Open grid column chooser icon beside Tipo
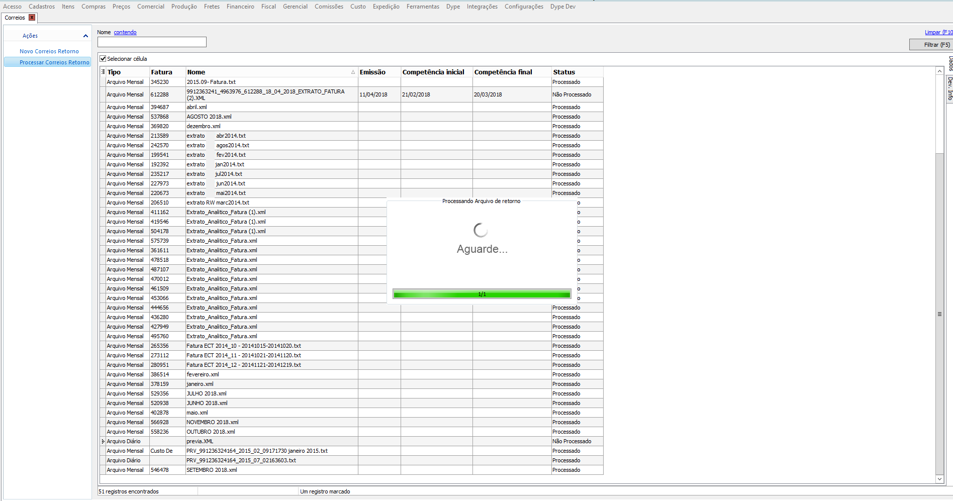Viewport: 953px width, 501px height. (103, 72)
